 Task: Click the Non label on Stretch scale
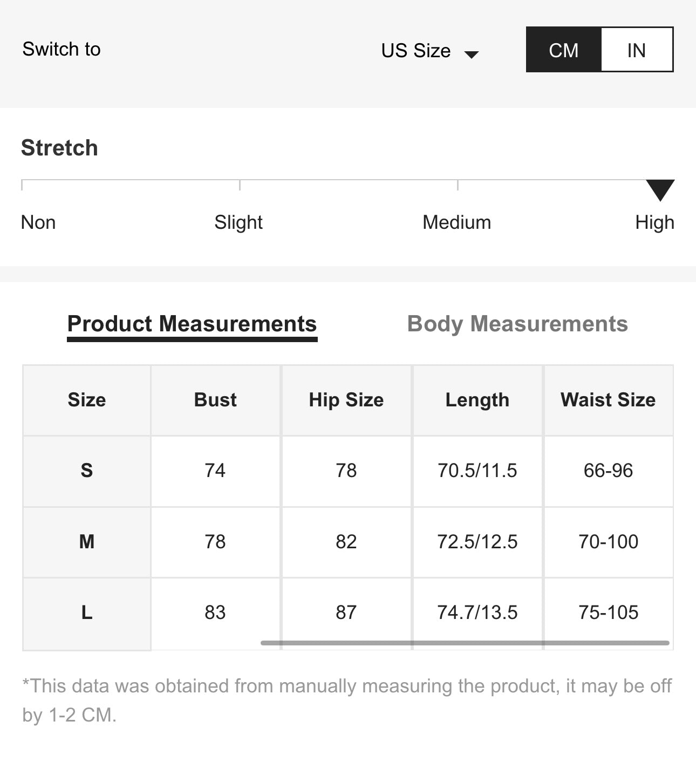pyautogui.click(x=38, y=222)
